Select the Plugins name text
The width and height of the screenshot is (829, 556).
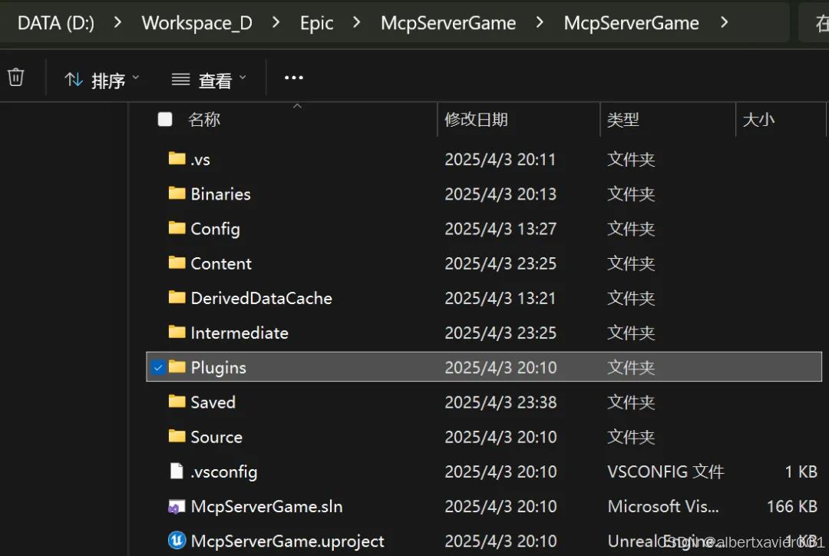(218, 368)
